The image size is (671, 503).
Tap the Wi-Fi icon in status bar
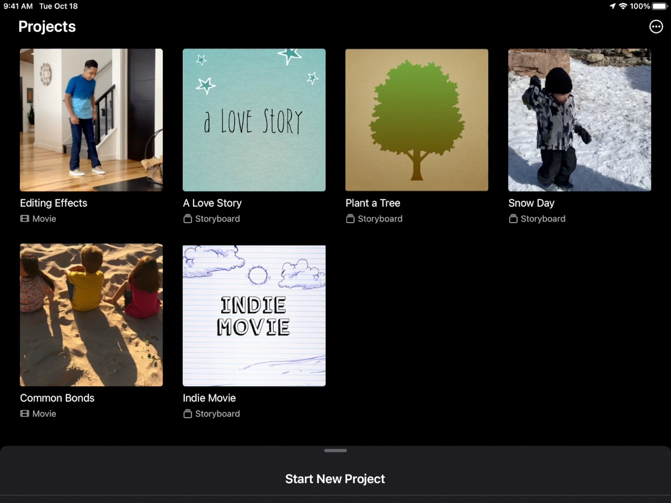click(623, 6)
